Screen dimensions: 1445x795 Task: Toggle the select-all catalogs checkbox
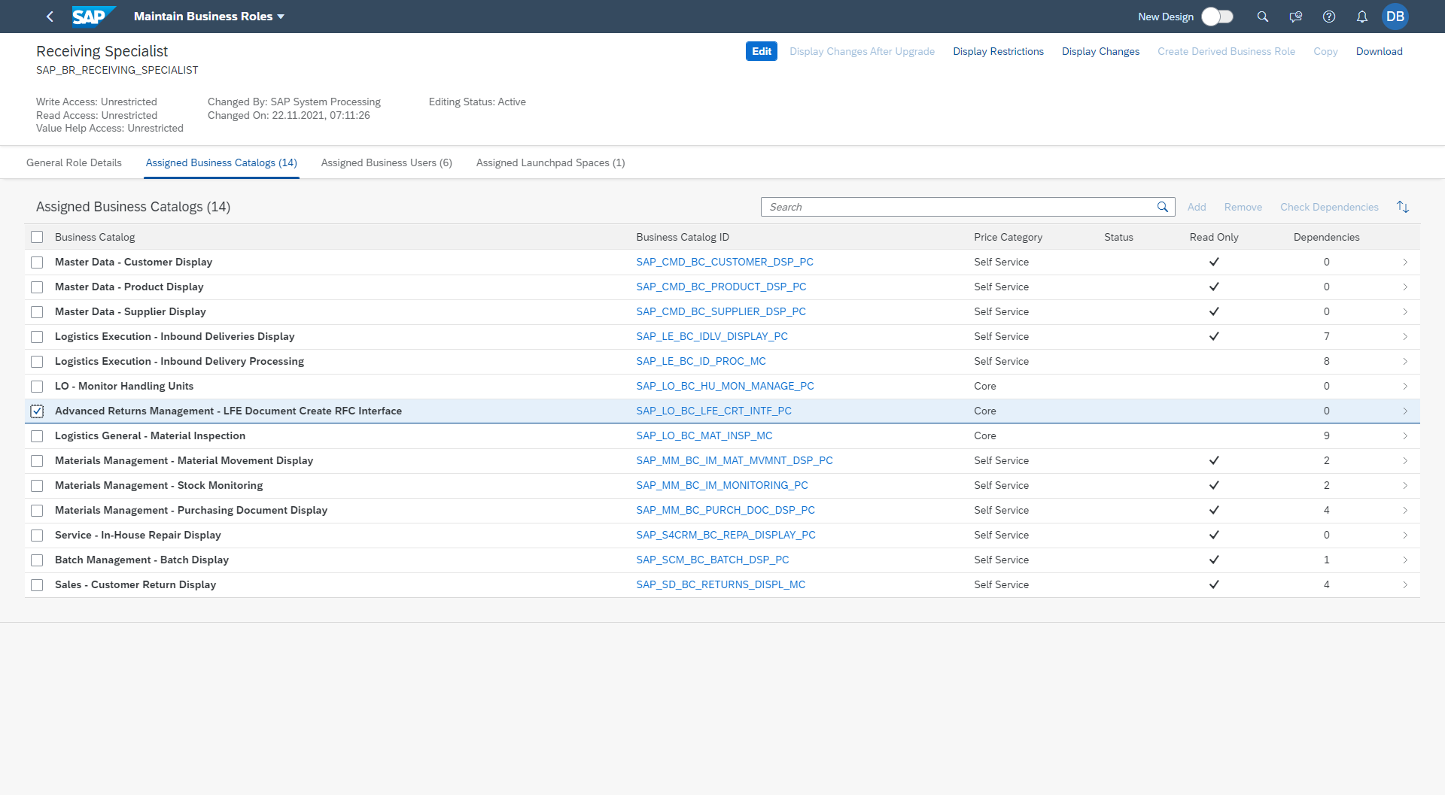point(37,238)
